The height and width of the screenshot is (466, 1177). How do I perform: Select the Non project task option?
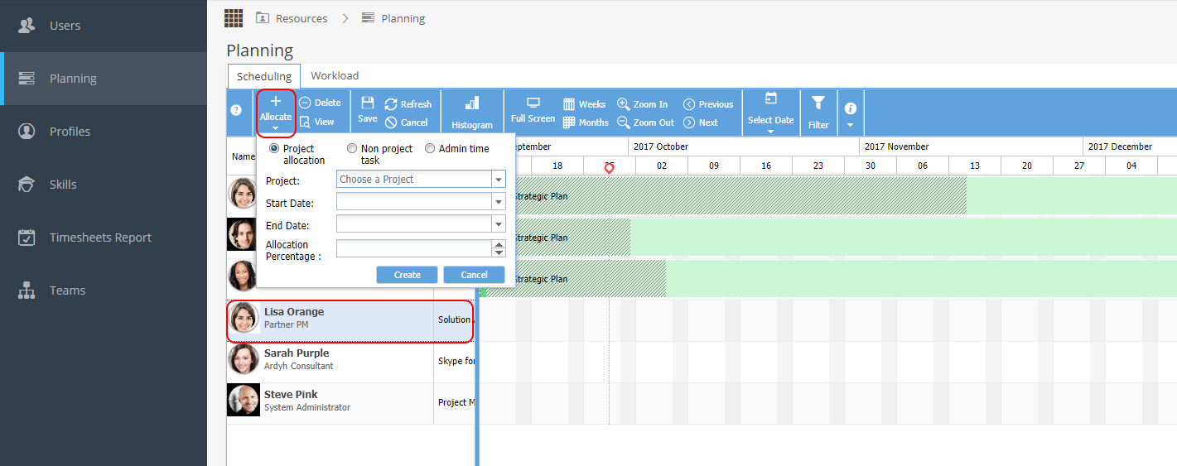(x=352, y=149)
